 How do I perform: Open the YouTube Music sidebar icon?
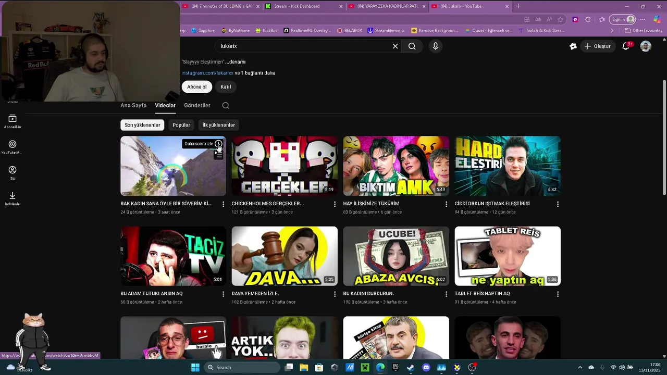click(13, 147)
